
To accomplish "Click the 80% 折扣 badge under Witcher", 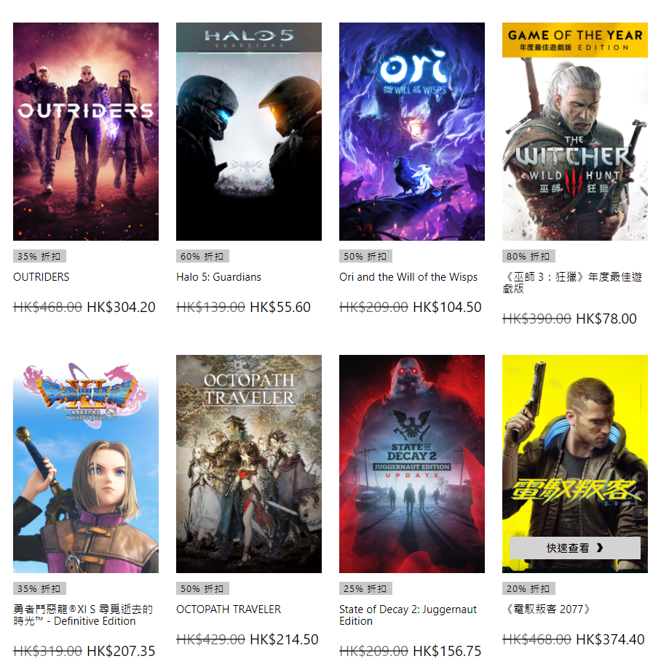I will 529,256.
